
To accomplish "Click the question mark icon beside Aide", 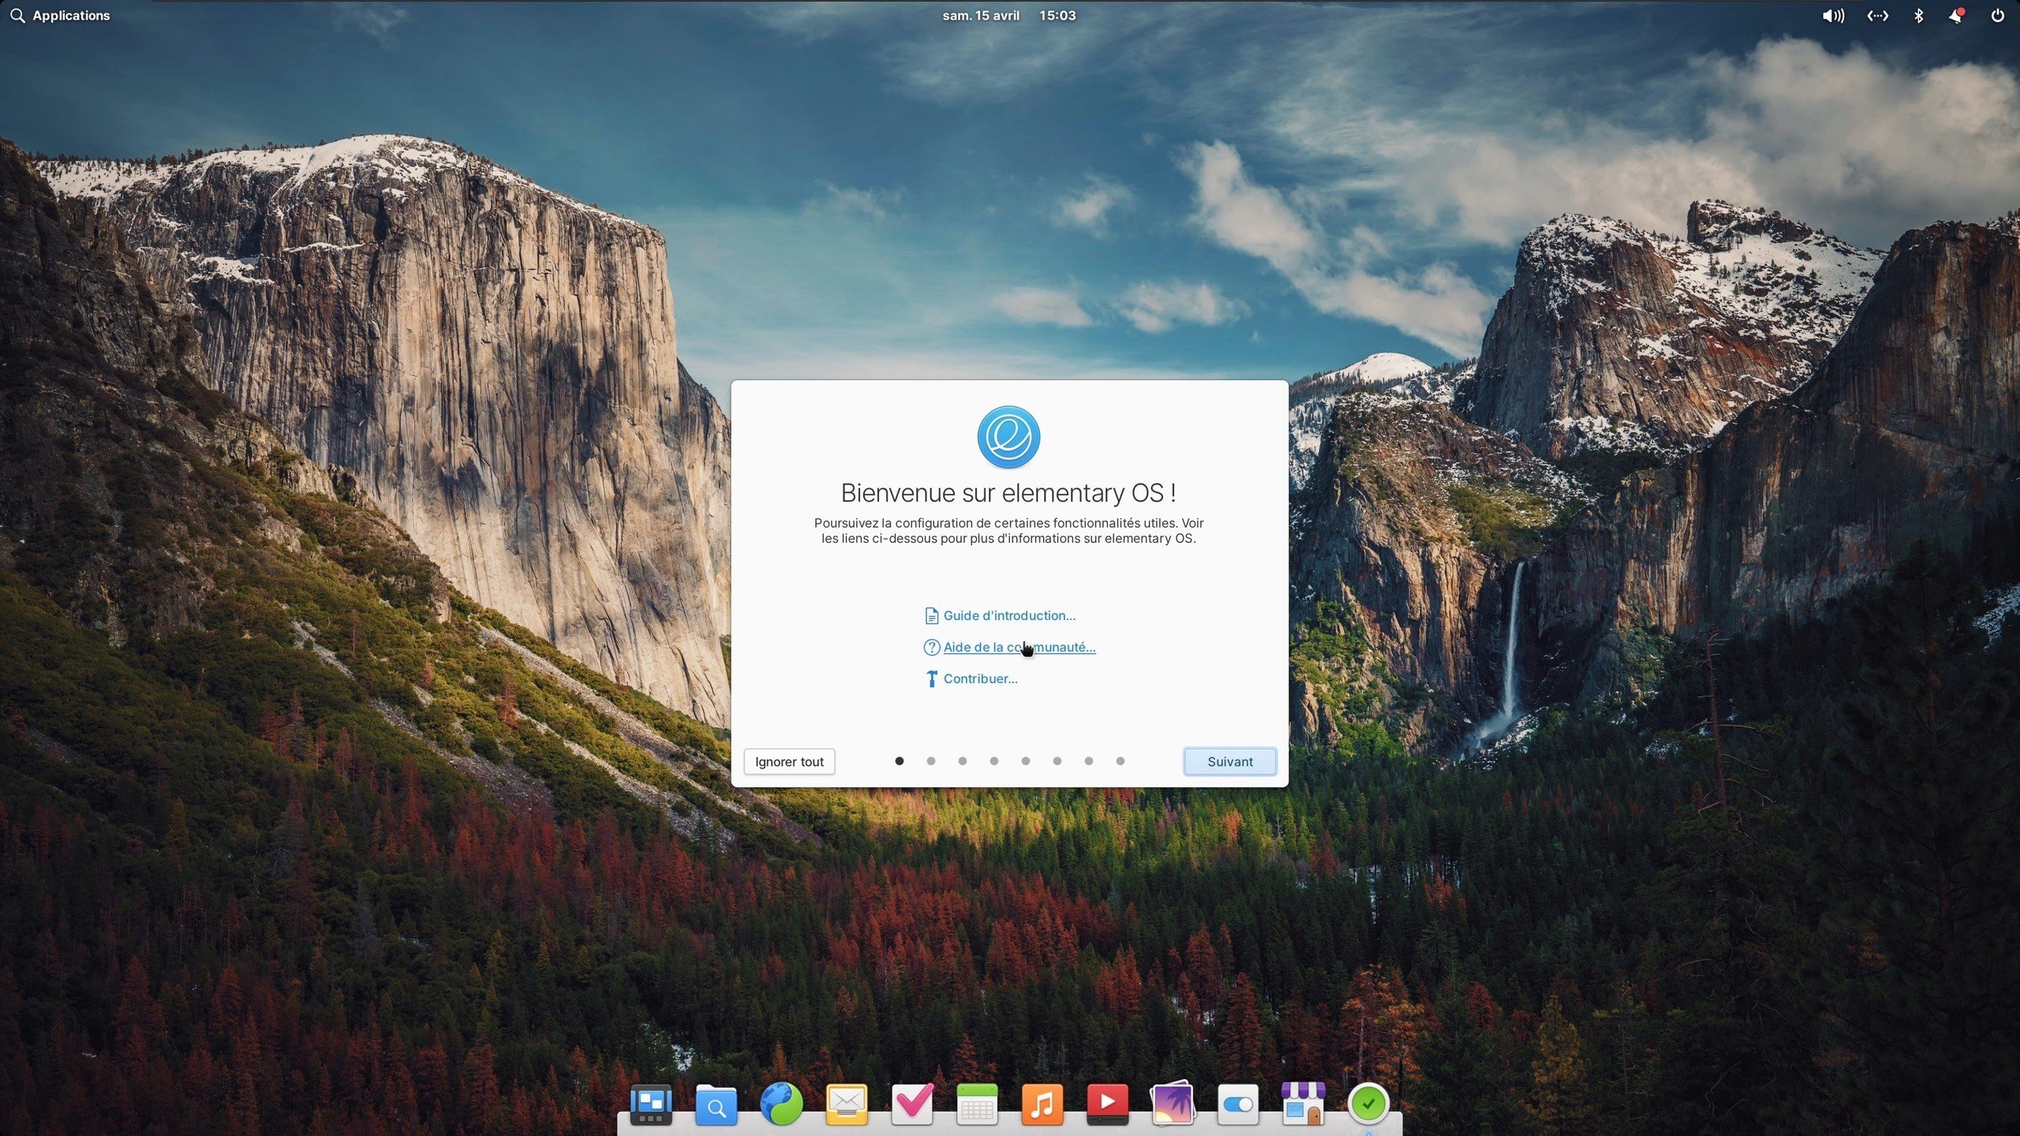I will tap(931, 648).
